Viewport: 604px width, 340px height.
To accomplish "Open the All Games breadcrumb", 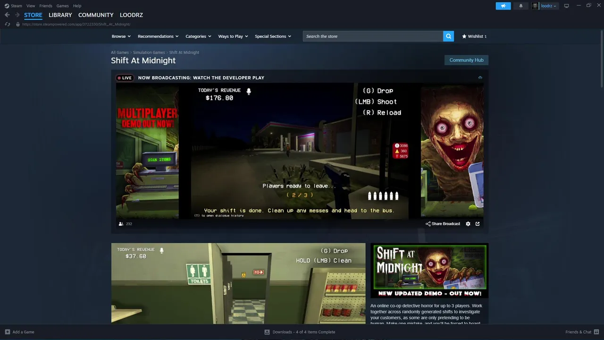I will click(x=120, y=52).
